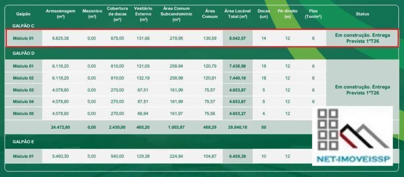
Task: Click the 'Área Comum Subcondomínio (m²)' header
Action: (176, 14)
